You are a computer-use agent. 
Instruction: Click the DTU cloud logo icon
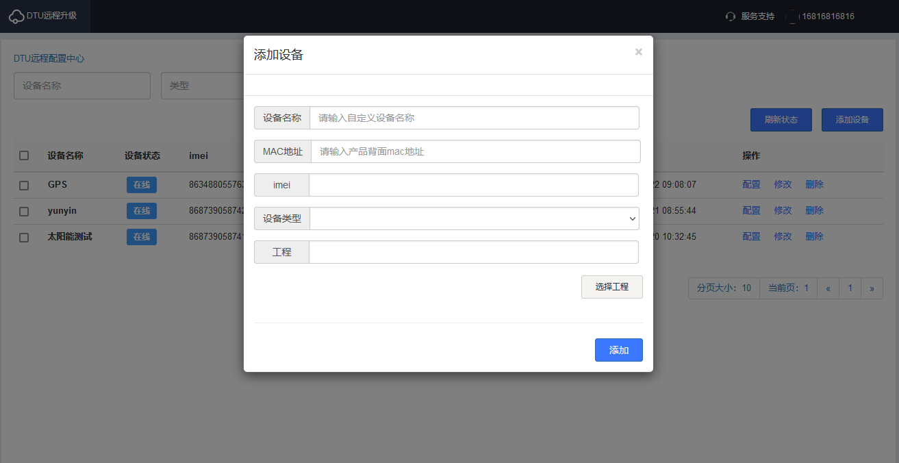click(16, 16)
